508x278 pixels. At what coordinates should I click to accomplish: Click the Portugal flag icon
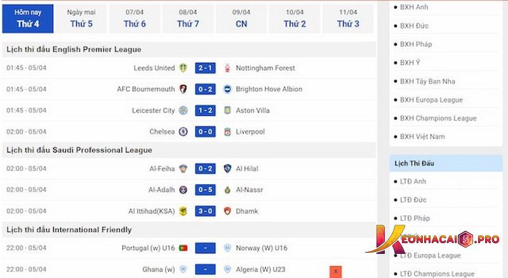coord(184,248)
